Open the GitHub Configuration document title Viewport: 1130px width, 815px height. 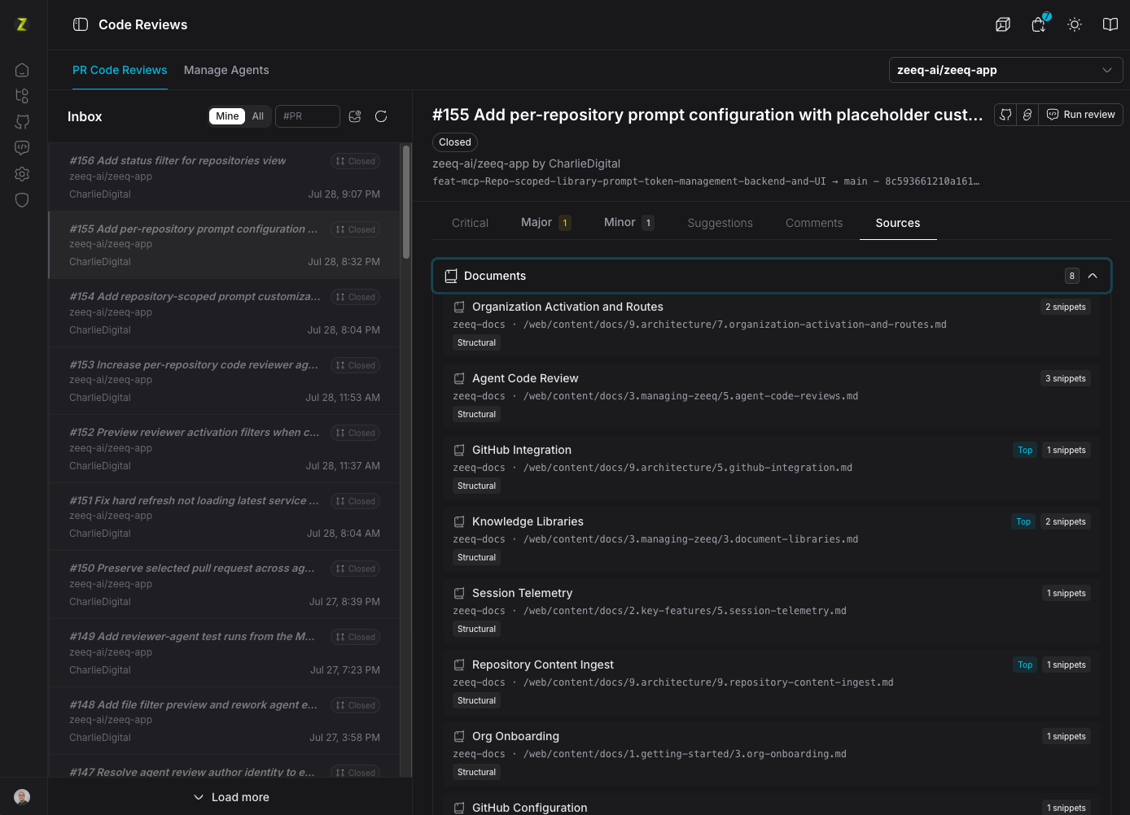529,808
